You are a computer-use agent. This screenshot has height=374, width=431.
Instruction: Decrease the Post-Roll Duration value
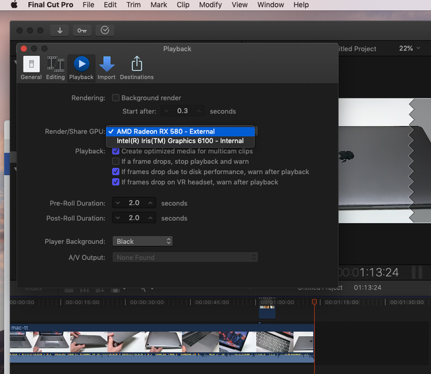118,218
